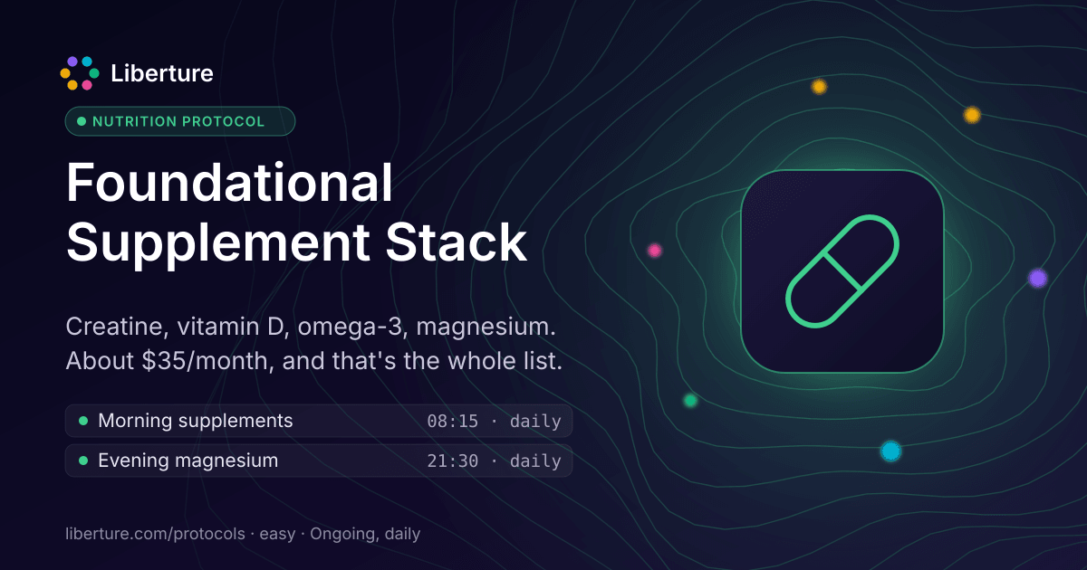The width and height of the screenshot is (1087, 570).
Task: Click the Foundational Supplement Stack heading
Action: (296, 213)
